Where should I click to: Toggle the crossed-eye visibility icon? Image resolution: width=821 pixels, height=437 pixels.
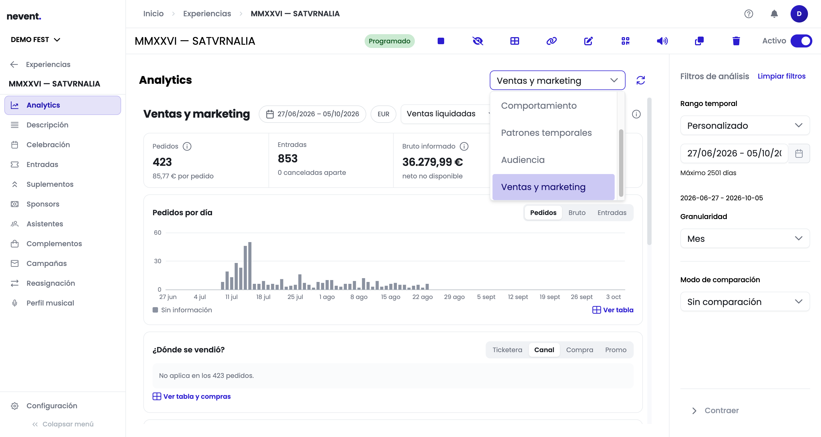tap(478, 41)
